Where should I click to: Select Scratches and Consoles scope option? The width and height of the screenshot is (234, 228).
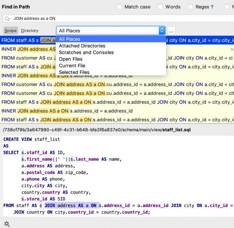pyautogui.click(x=86, y=53)
